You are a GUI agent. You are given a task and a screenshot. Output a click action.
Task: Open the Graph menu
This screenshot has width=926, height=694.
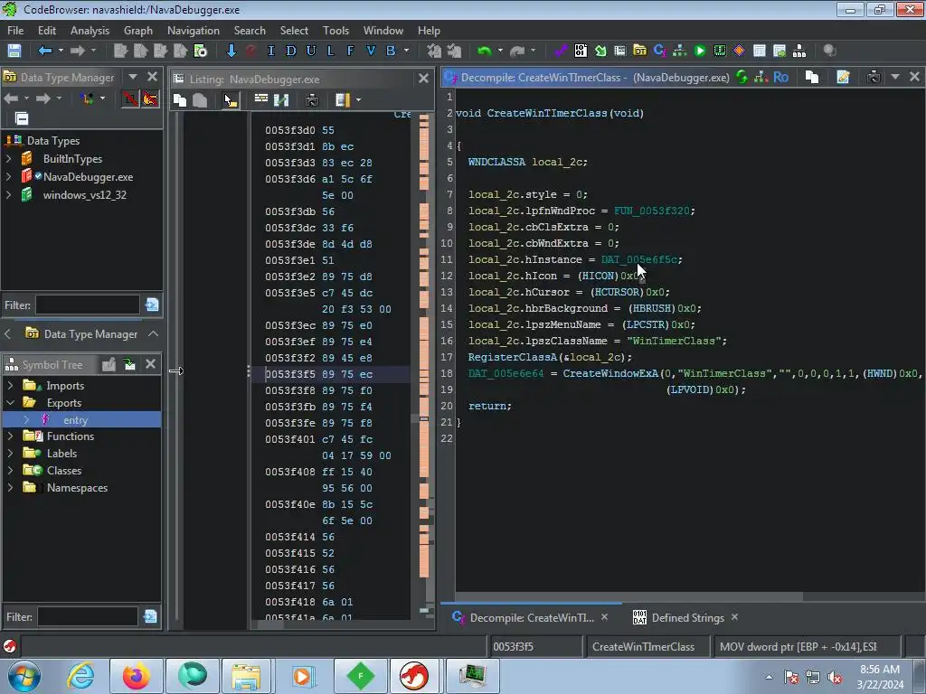point(138,31)
